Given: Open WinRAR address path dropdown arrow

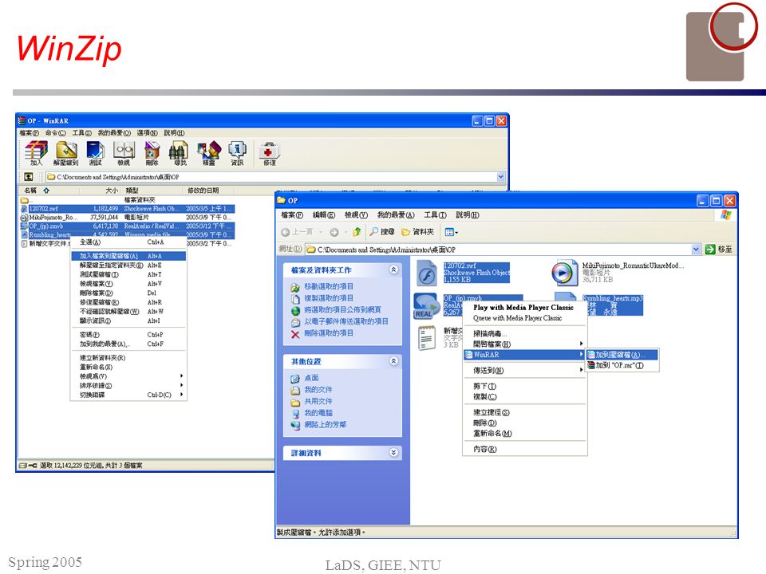Looking at the screenshot, I should (501, 177).
